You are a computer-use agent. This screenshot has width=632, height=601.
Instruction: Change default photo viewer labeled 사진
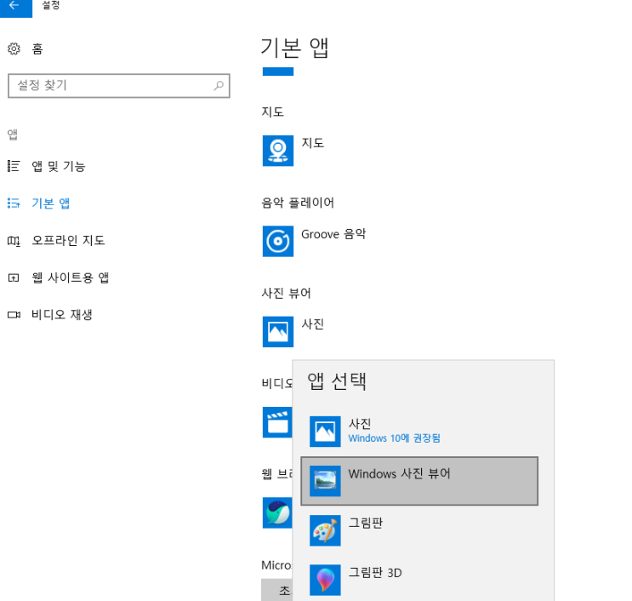click(x=313, y=323)
